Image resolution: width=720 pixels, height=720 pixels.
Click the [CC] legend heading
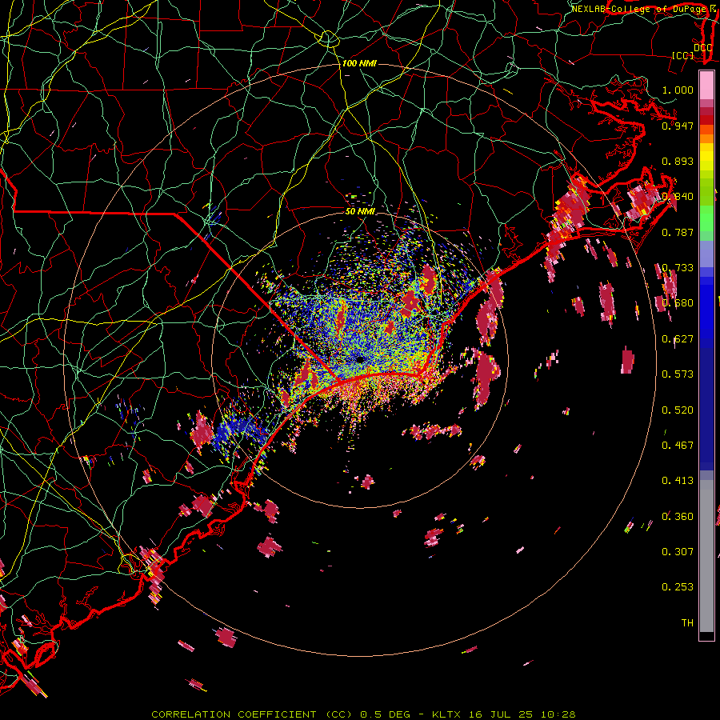pos(682,55)
